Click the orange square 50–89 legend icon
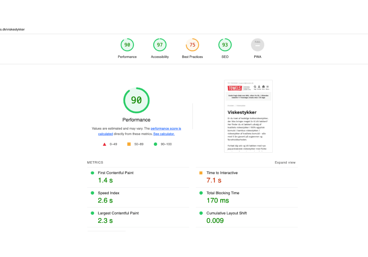This screenshot has width=368, height=257. (x=129, y=144)
